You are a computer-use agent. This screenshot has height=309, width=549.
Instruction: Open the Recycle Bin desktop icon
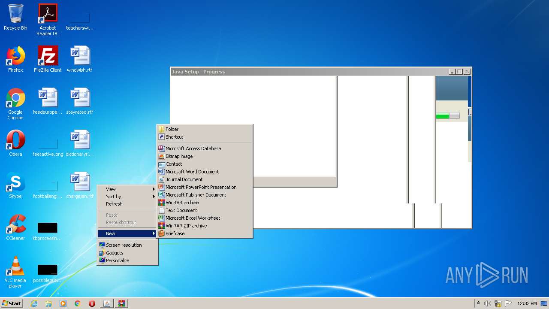[x=15, y=17]
